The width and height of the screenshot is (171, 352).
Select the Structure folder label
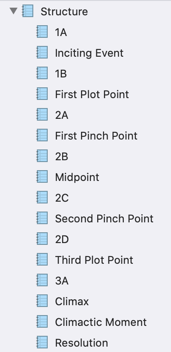pyautogui.click(x=64, y=11)
